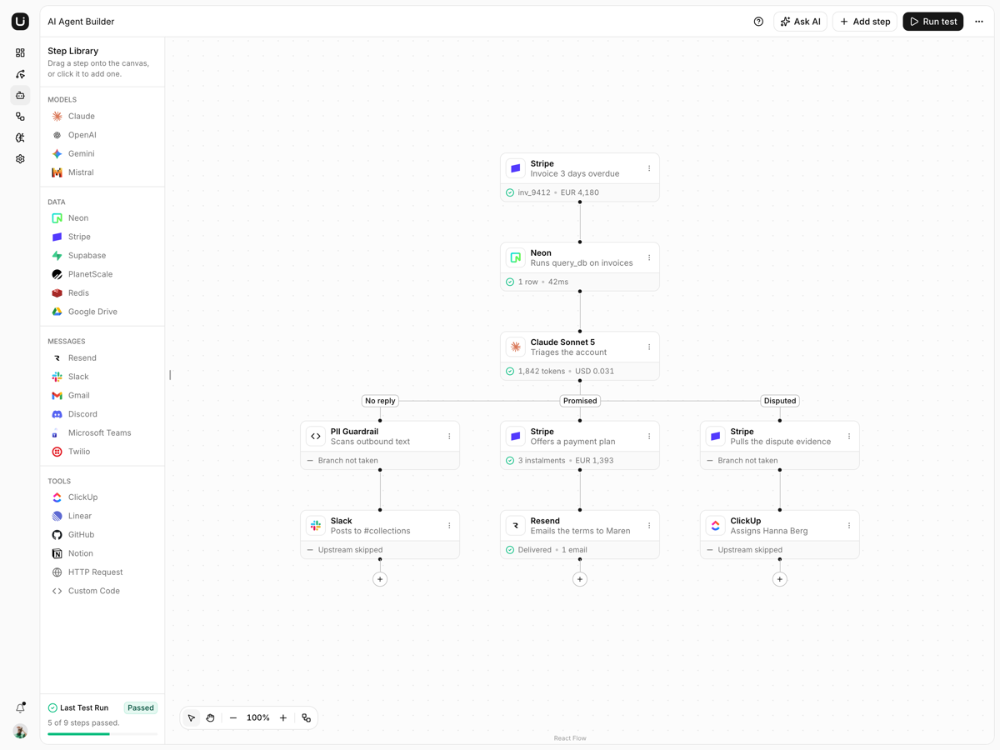1000x750 pixels.
Task: Add HTTP Request tool from library
Action: coord(102,572)
